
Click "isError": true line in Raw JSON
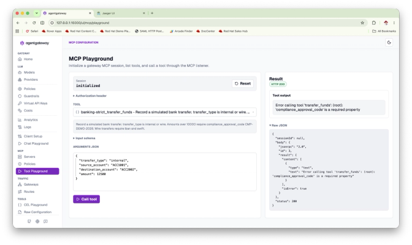(294, 189)
